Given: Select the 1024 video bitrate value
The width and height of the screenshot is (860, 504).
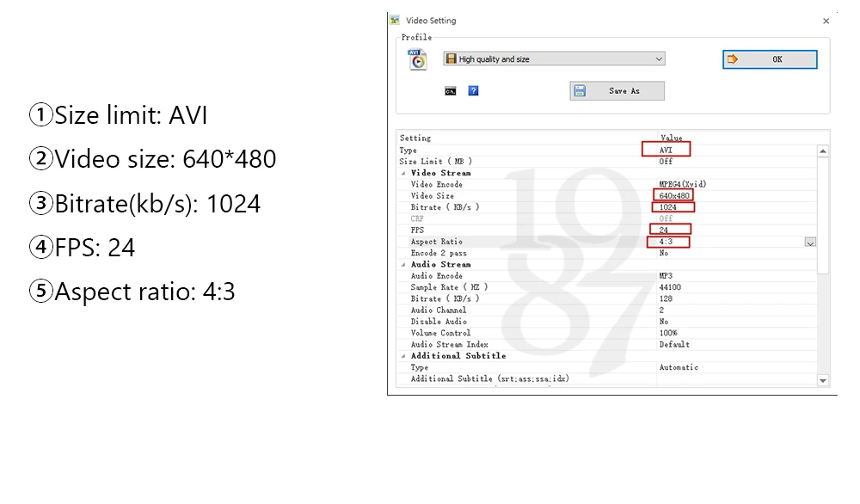Looking at the screenshot, I should coord(667,207).
